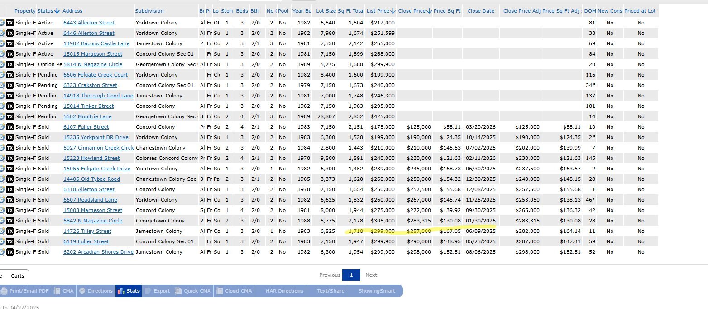Image resolution: width=708 pixels, height=309 pixels.
Task: Click the Export toolbar button
Action: point(157,291)
